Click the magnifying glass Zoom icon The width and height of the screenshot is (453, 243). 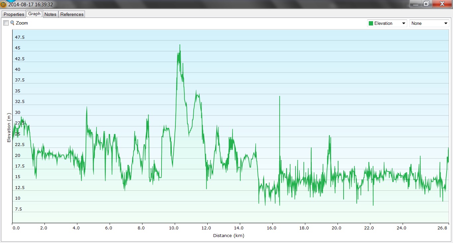point(12,23)
